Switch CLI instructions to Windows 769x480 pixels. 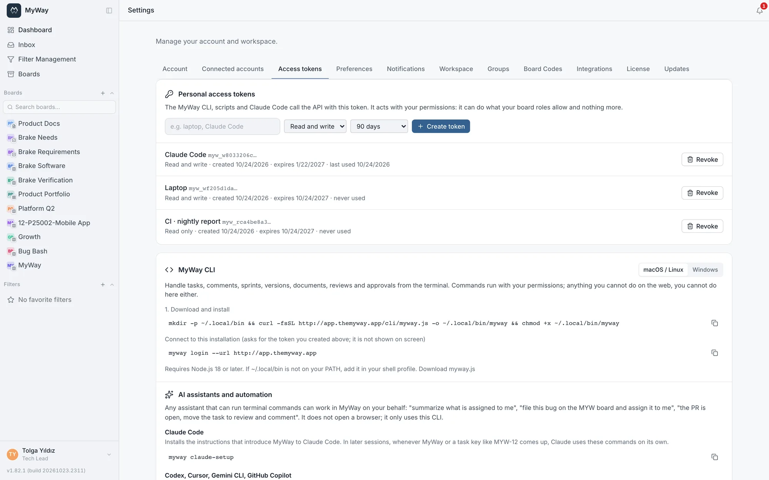pos(705,270)
